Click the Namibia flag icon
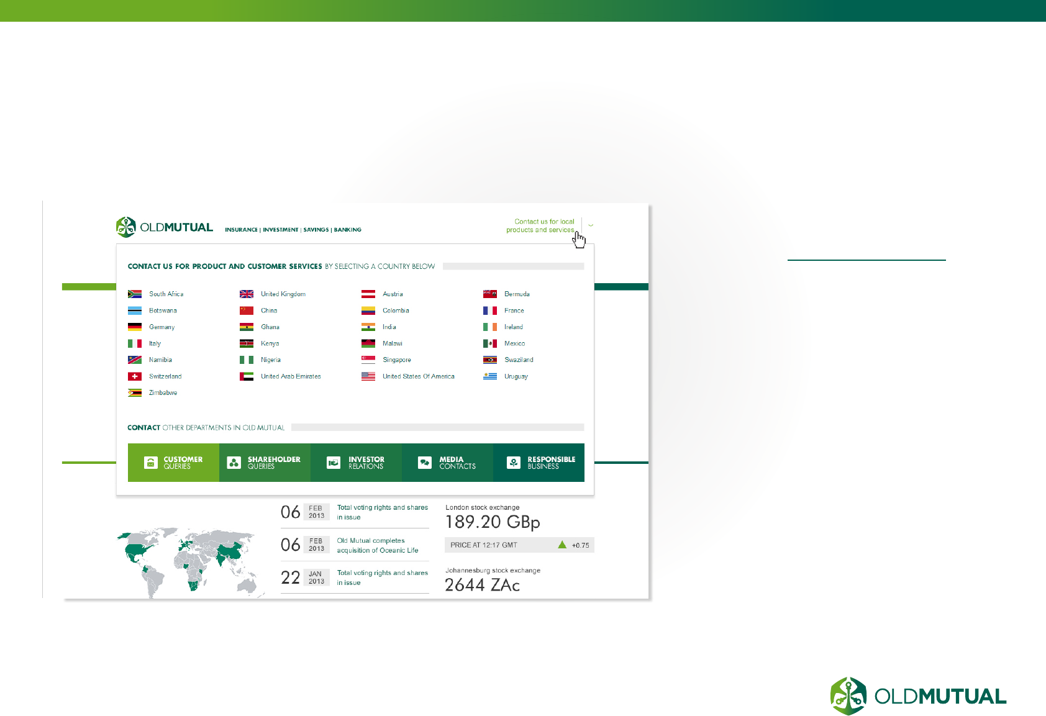Screen dimensions: 1046x716 [135, 360]
